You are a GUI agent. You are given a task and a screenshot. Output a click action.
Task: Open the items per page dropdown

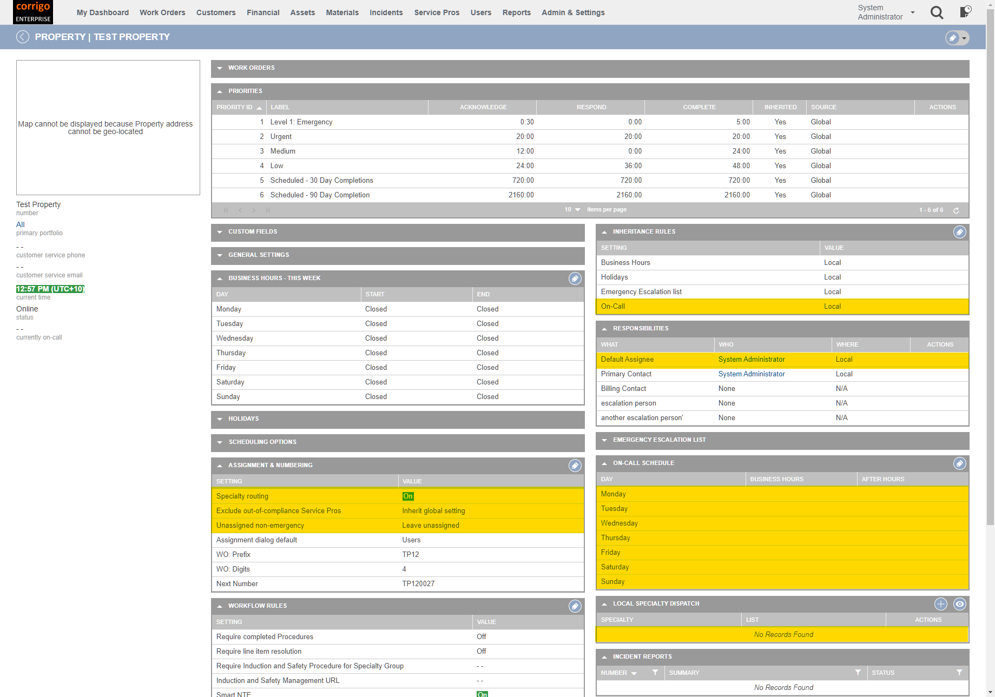[572, 210]
